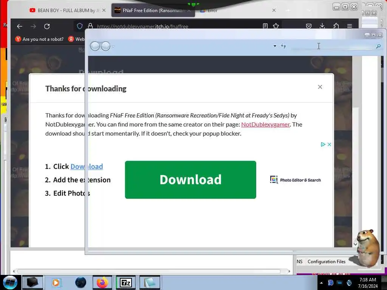Screen dimensions: 387x290
Task: Click 'Add the extension' step text
Action: pos(82,180)
